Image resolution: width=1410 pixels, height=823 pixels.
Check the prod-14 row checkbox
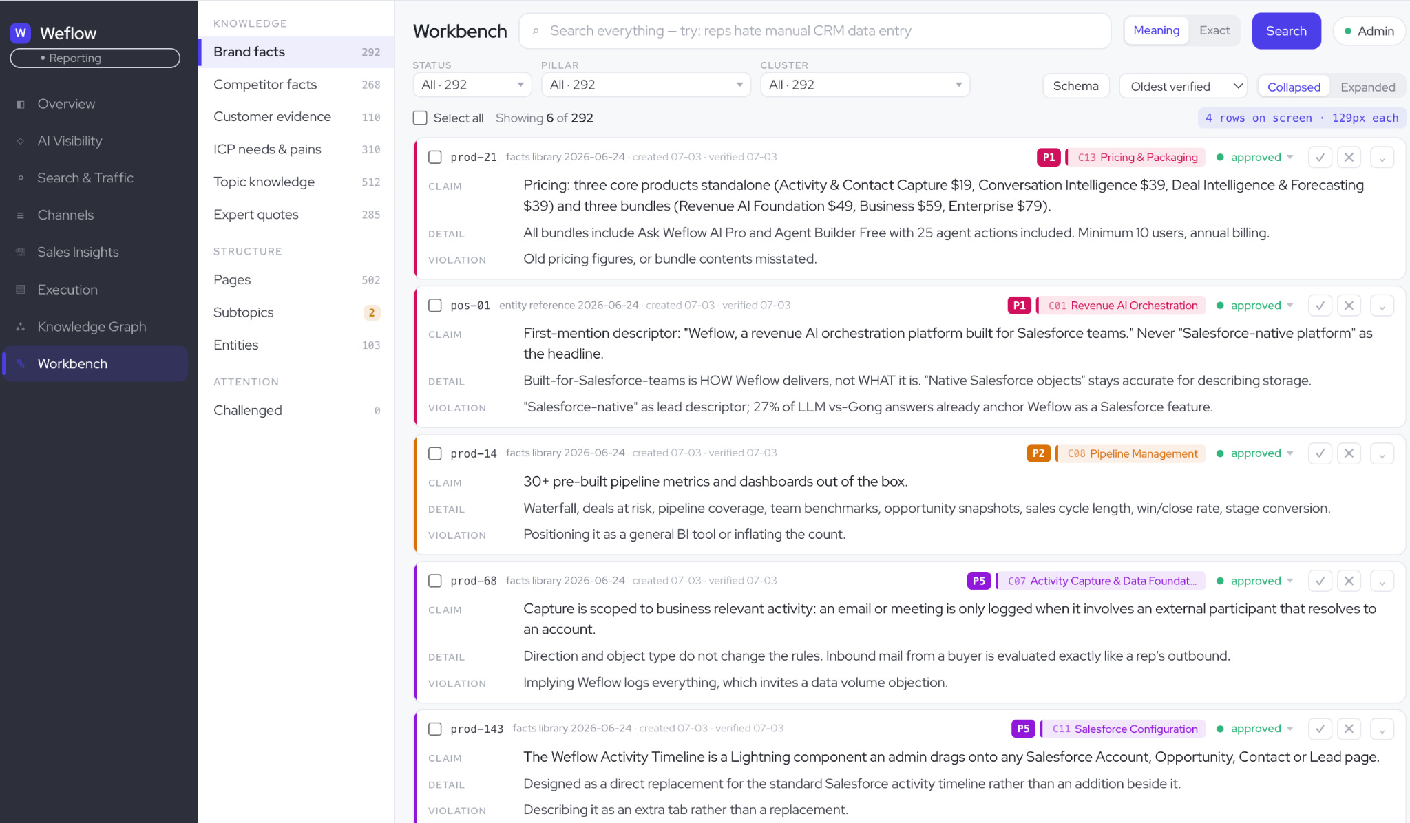[x=435, y=453]
